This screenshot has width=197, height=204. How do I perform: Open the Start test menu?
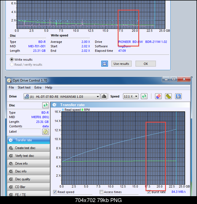tap(24, 87)
